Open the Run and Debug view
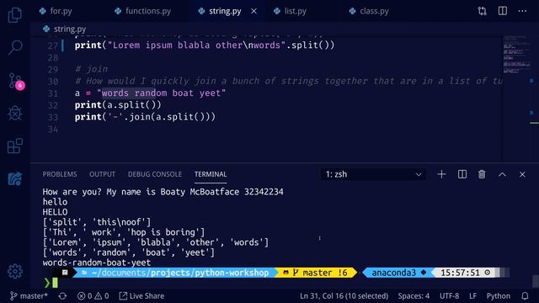This screenshot has width=539, height=303. [x=15, y=114]
